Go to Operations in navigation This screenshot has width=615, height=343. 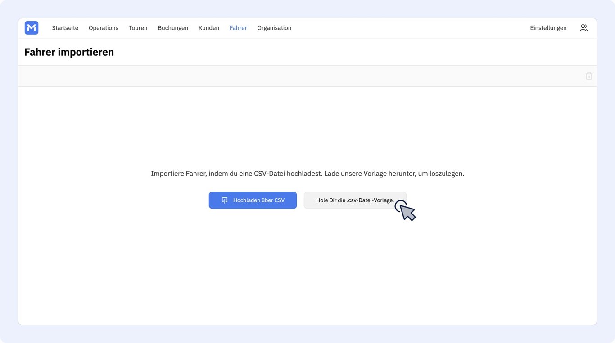[x=104, y=28]
